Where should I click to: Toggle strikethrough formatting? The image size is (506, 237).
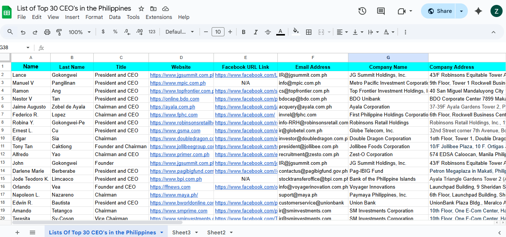[x=268, y=32]
